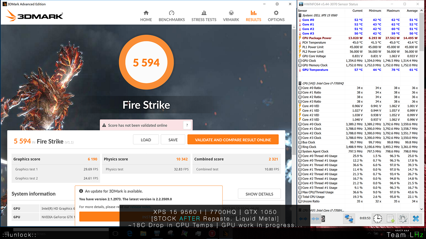Click the Sensor column header in HWiNFO

pos(302,11)
